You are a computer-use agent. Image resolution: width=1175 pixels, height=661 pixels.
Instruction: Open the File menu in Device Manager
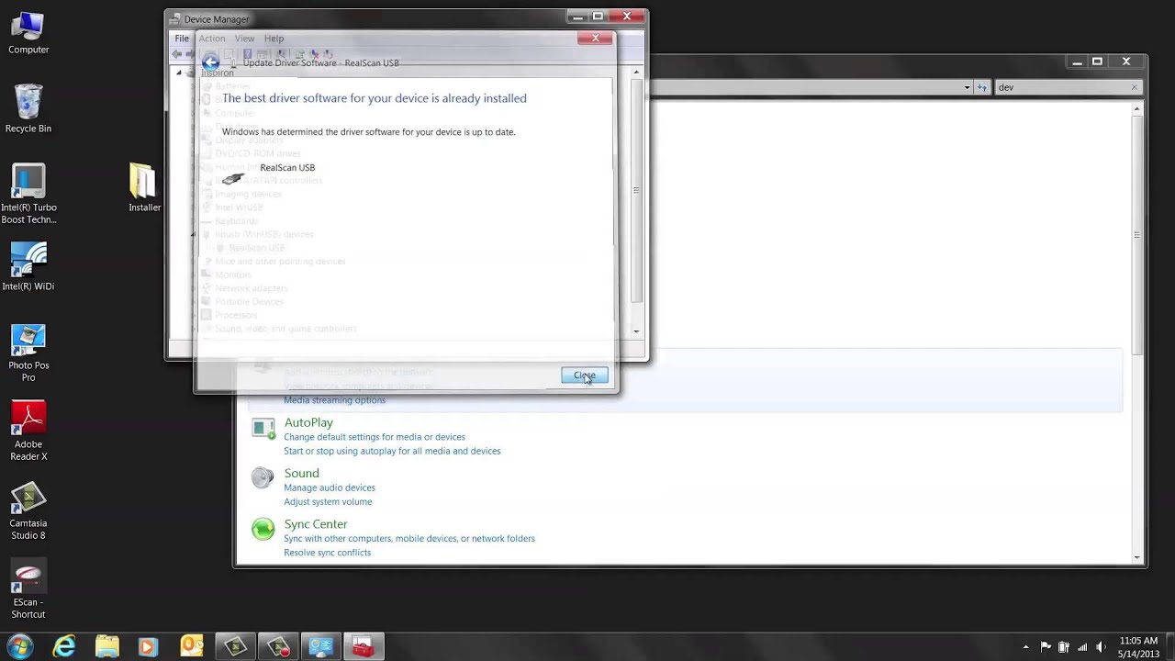click(x=182, y=39)
